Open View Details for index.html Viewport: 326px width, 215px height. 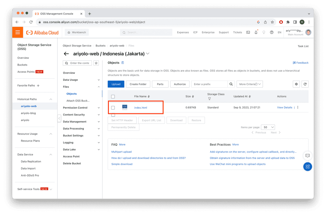(x=285, y=107)
